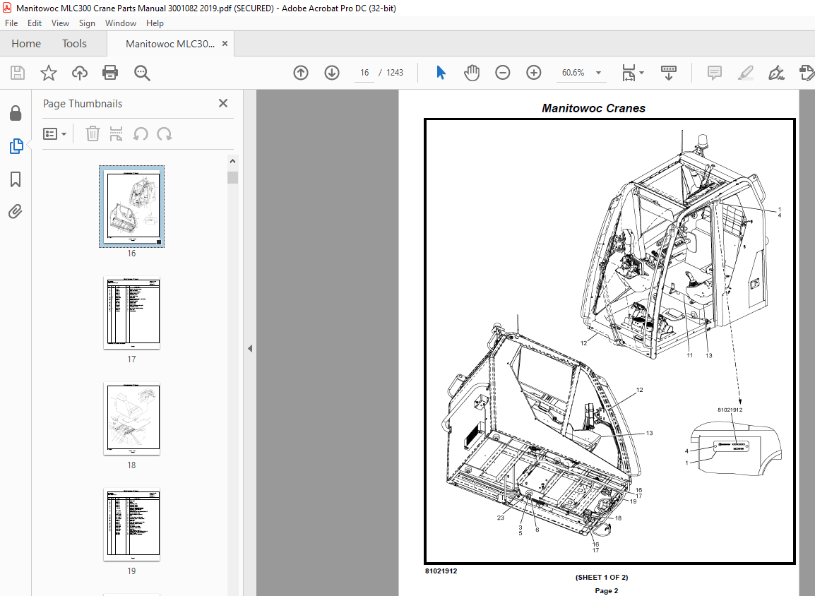Screen dimensions: 815x596
Task: Enable scrolling mode with the keyboard-arrow icon
Action: (x=668, y=73)
